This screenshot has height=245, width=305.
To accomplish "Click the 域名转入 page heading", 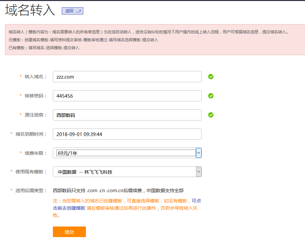I will click(x=30, y=10).
